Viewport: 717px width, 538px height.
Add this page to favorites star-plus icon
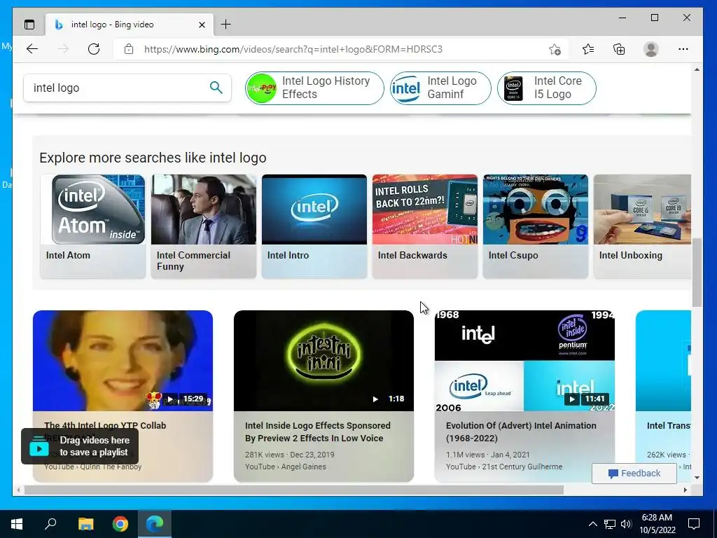point(555,49)
